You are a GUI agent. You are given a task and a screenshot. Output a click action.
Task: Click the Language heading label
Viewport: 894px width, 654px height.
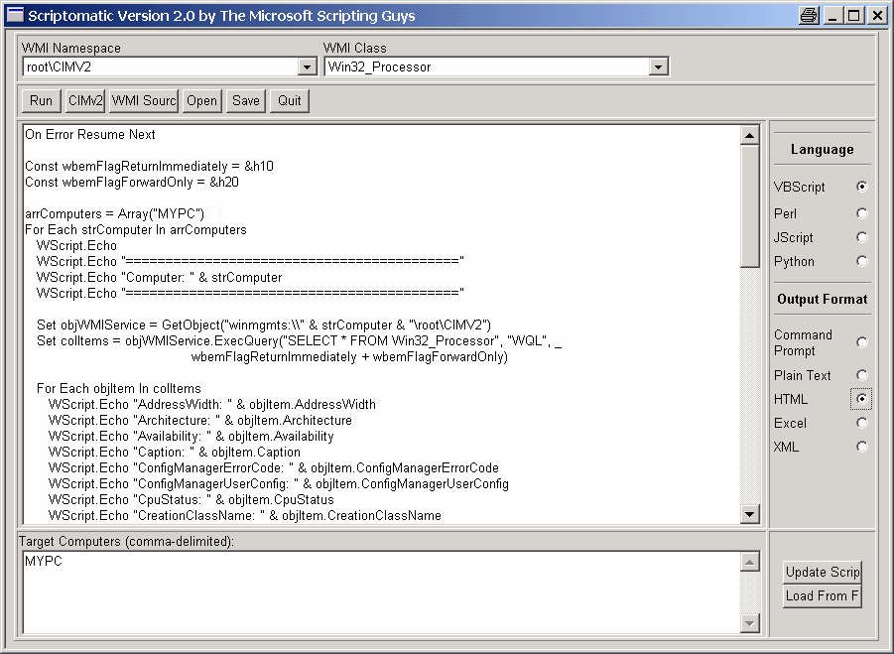click(x=823, y=150)
